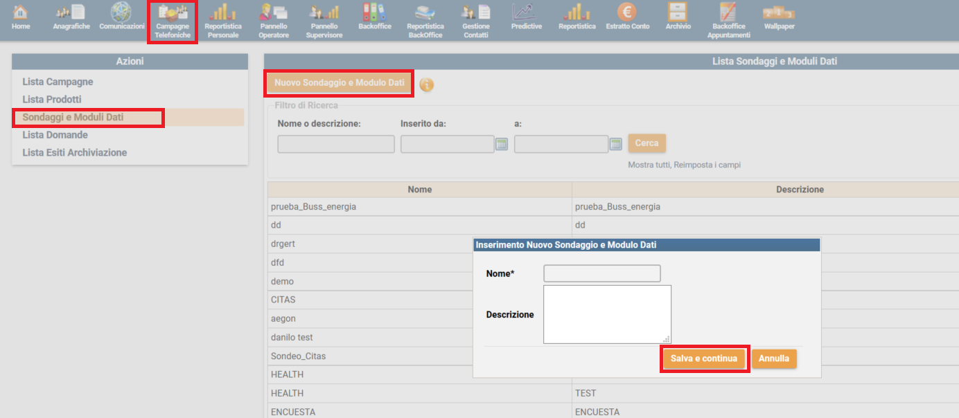The height and width of the screenshot is (418, 959).
Task: Click the Mostra tutti link
Action: tap(650, 165)
